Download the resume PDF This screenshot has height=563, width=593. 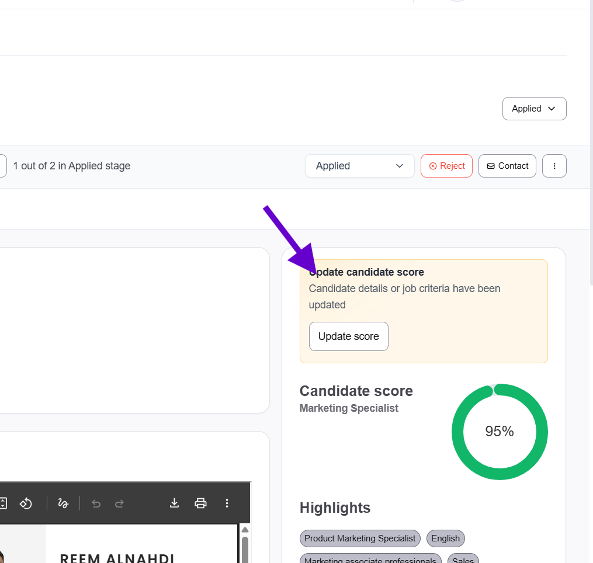click(x=174, y=503)
